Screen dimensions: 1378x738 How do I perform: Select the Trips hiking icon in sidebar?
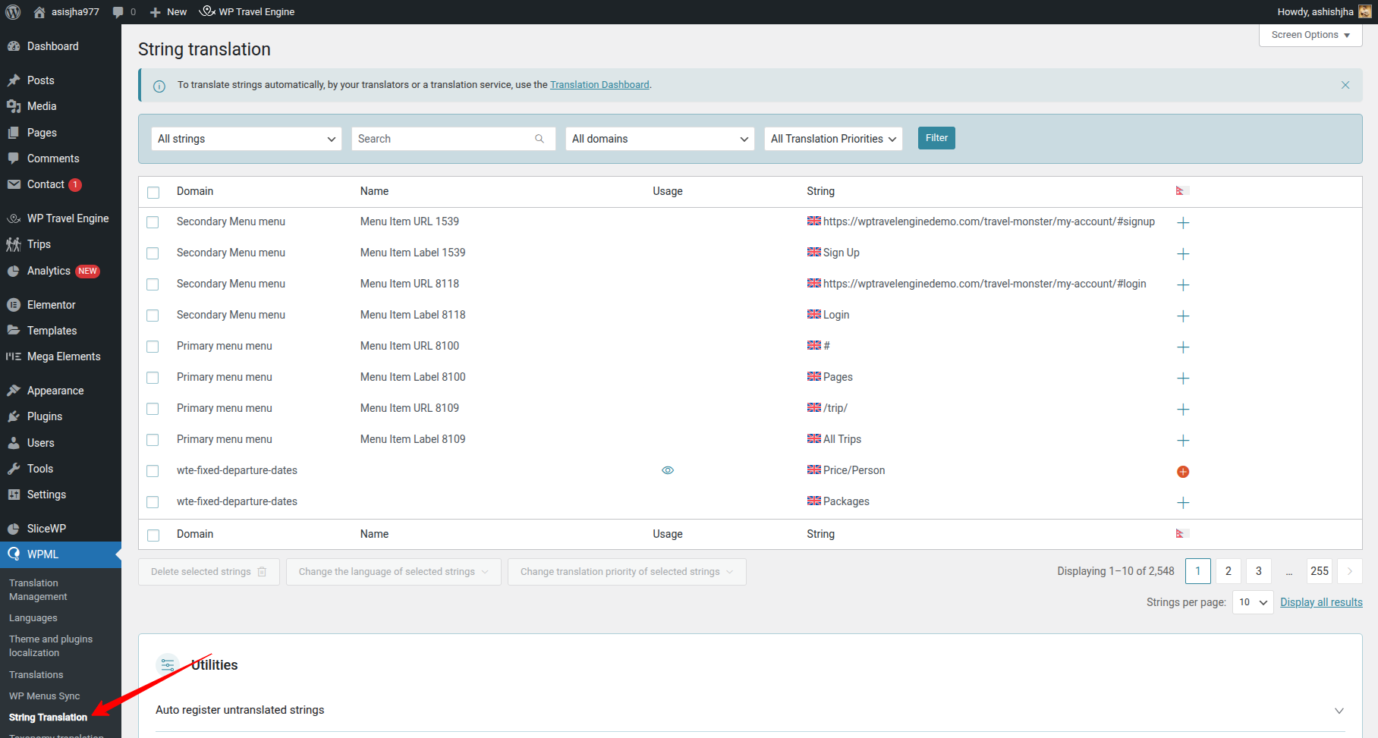[14, 243]
